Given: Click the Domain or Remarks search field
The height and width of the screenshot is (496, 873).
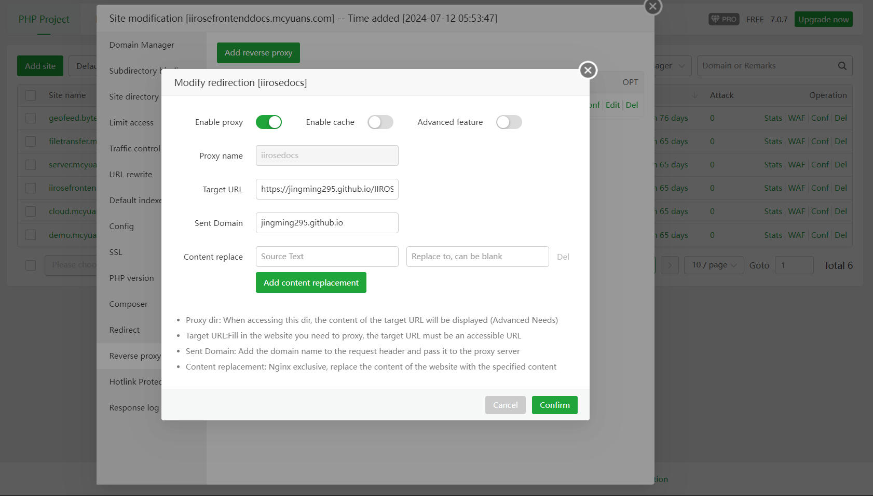Looking at the screenshot, I should [x=767, y=66].
